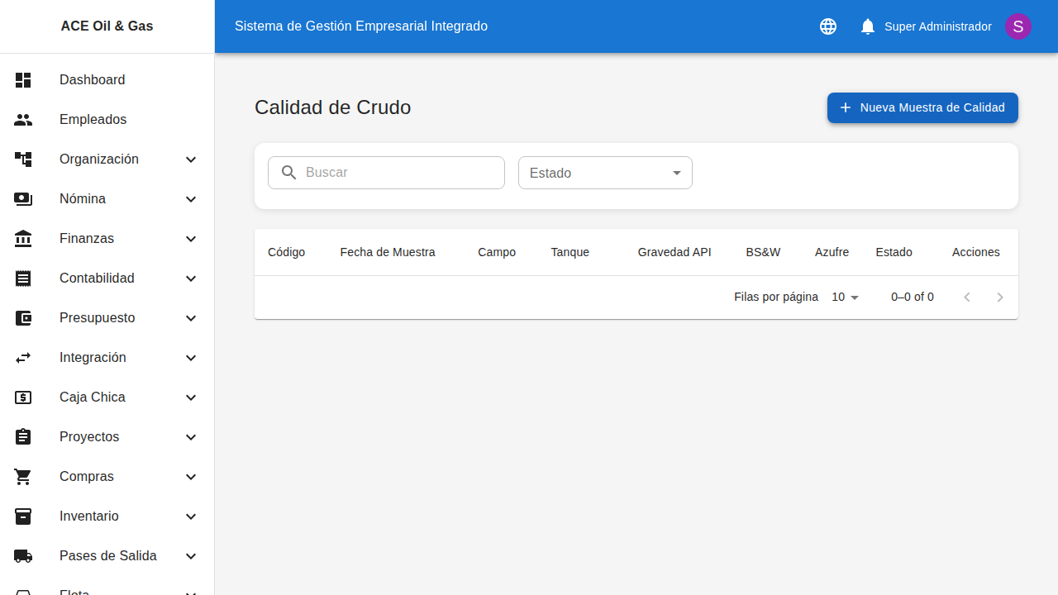Click the Nueva Muestra de Calidad button

(x=922, y=107)
